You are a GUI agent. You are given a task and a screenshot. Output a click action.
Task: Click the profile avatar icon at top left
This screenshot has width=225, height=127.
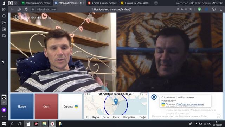[4, 3]
